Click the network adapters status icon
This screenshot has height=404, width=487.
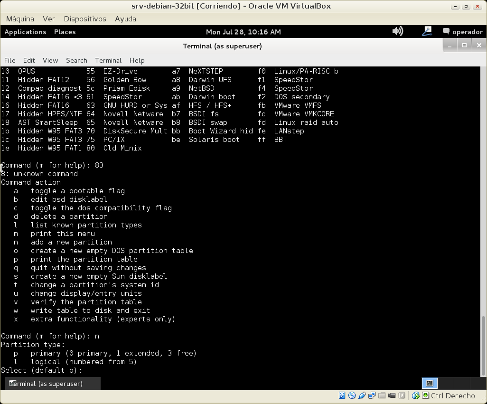coord(372,395)
